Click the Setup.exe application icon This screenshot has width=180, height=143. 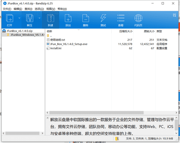click(x=48, y=44)
